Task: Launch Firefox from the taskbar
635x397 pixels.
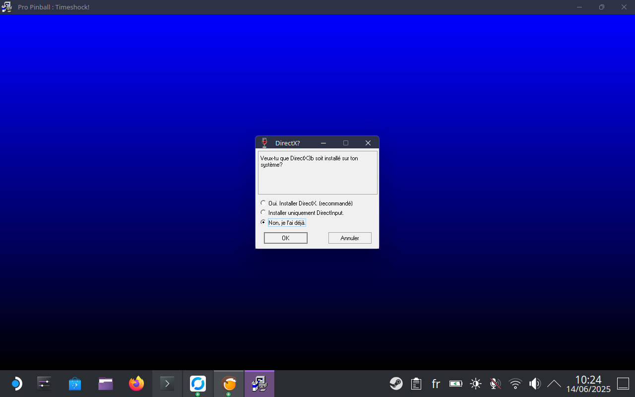Action: pos(136,384)
